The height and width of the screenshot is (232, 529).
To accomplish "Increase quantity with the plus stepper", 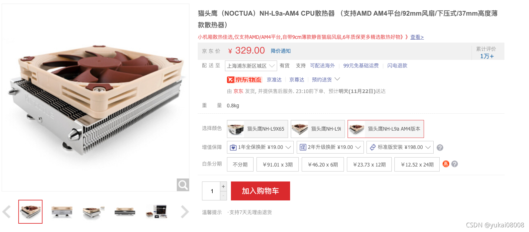I will (223, 186).
